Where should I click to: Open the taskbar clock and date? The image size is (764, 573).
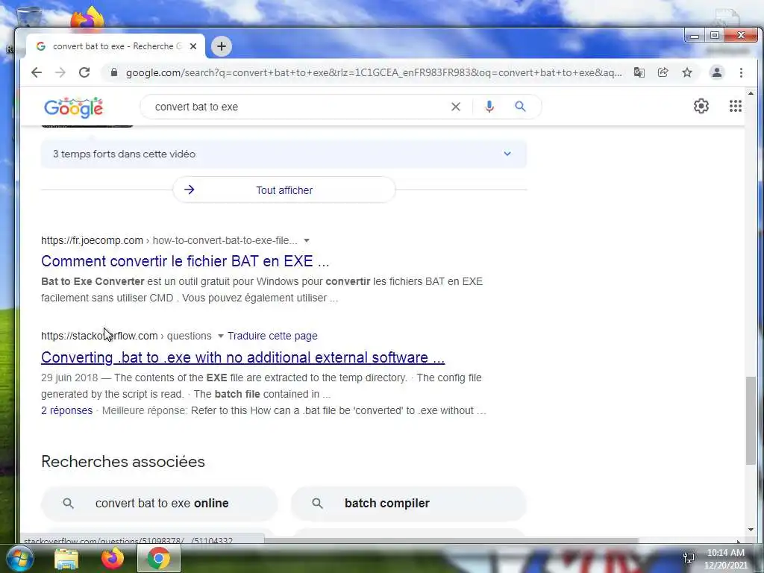pos(725,559)
